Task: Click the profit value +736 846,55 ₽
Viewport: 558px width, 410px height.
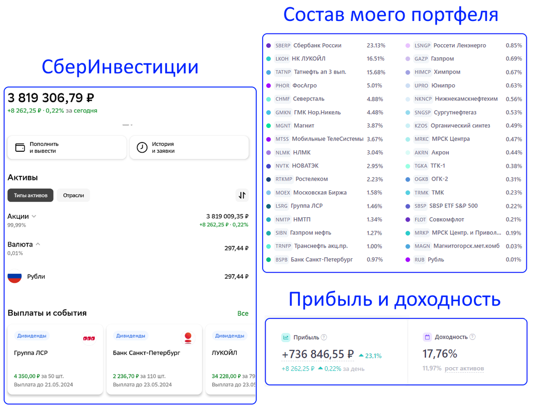Action: point(318,355)
